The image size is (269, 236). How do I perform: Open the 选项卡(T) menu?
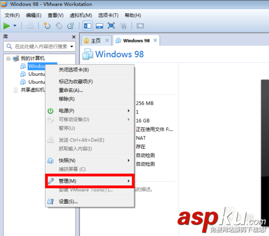108,16
